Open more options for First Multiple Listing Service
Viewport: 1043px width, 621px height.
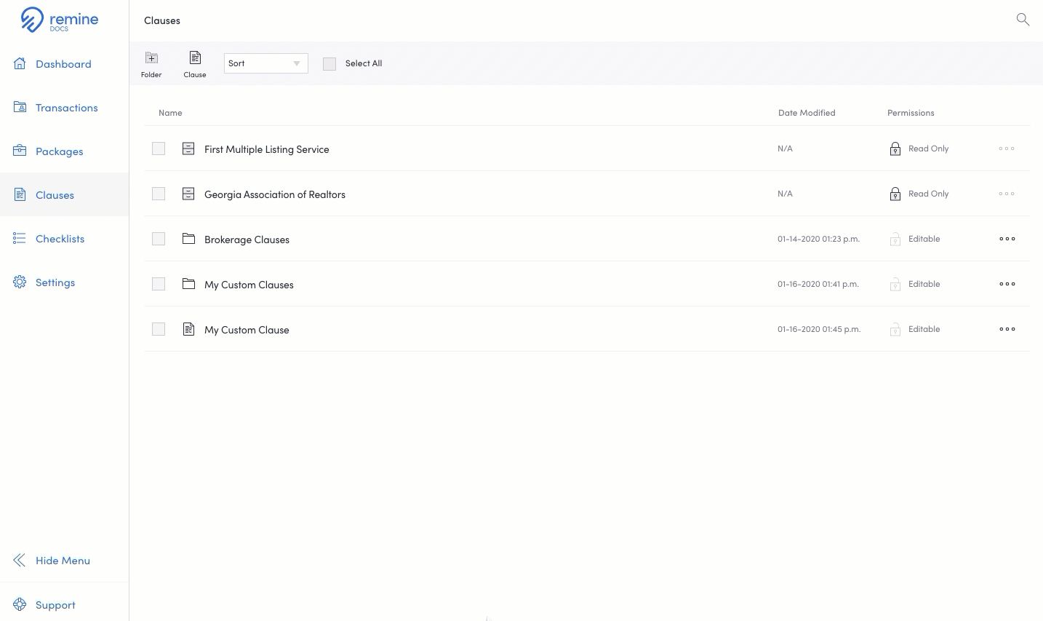point(1007,149)
